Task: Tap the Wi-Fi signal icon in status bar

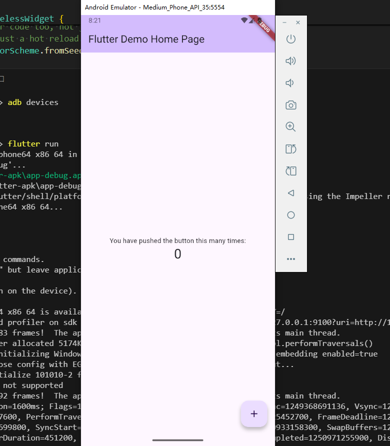Action: [x=244, y=20]
